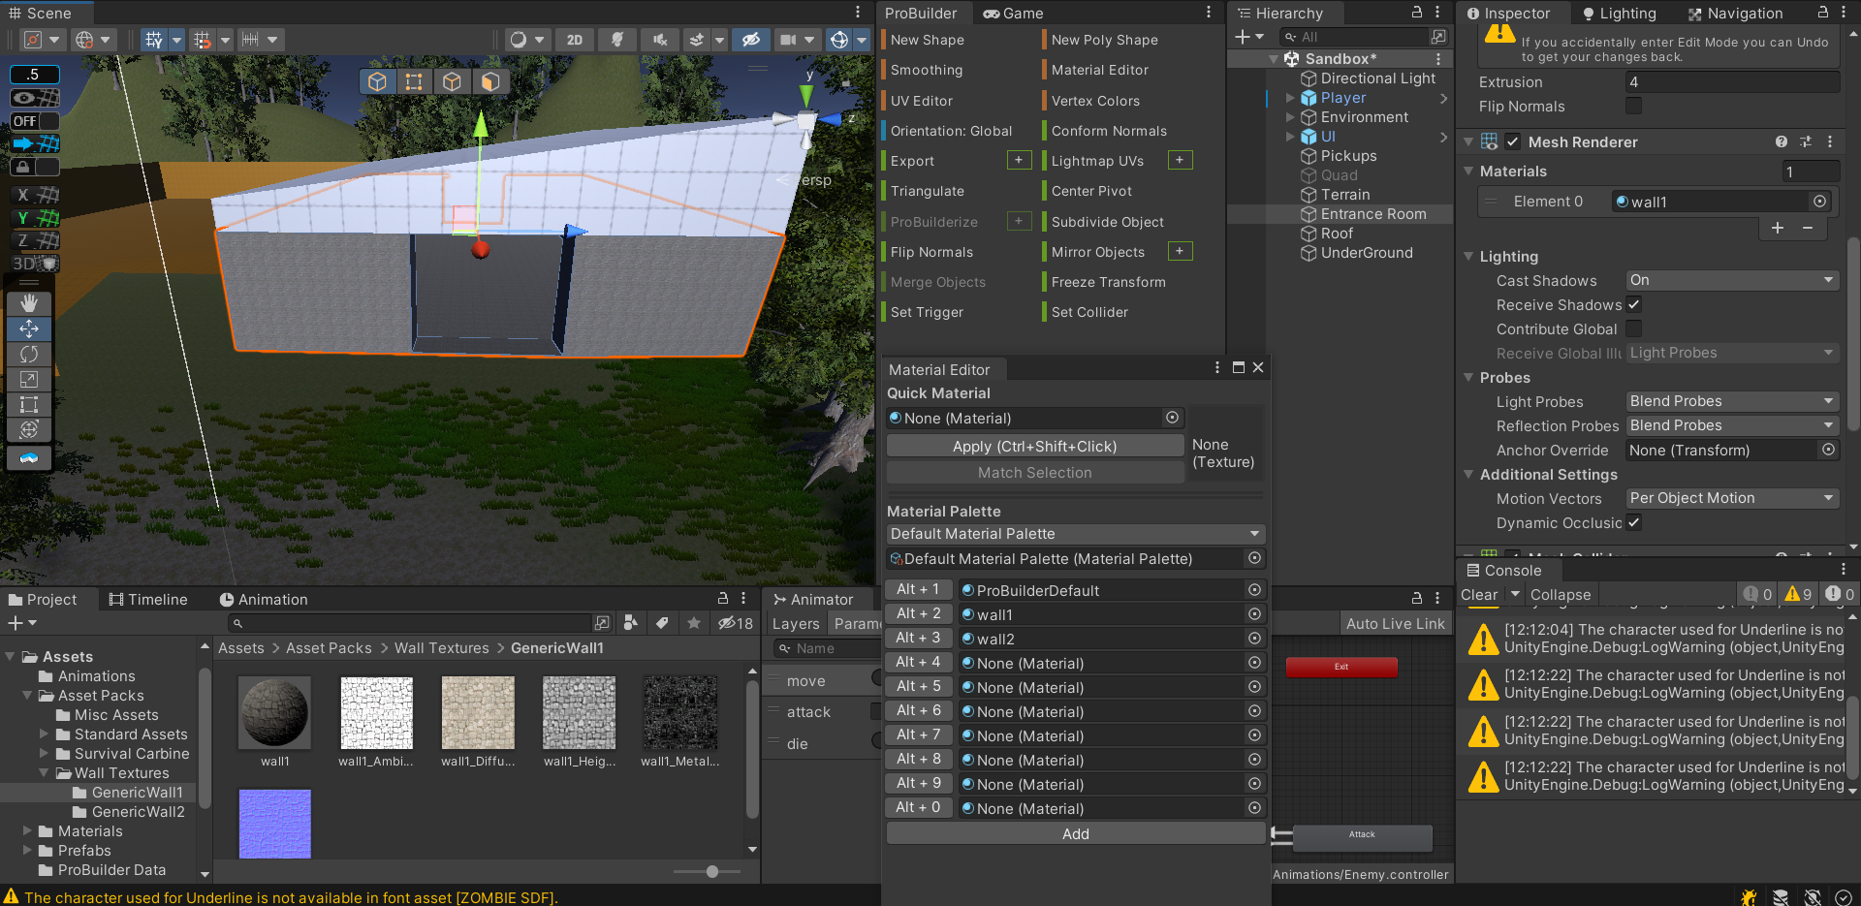Click the scene camera settings icon
1861x906 pixels.
coord(789,40)
